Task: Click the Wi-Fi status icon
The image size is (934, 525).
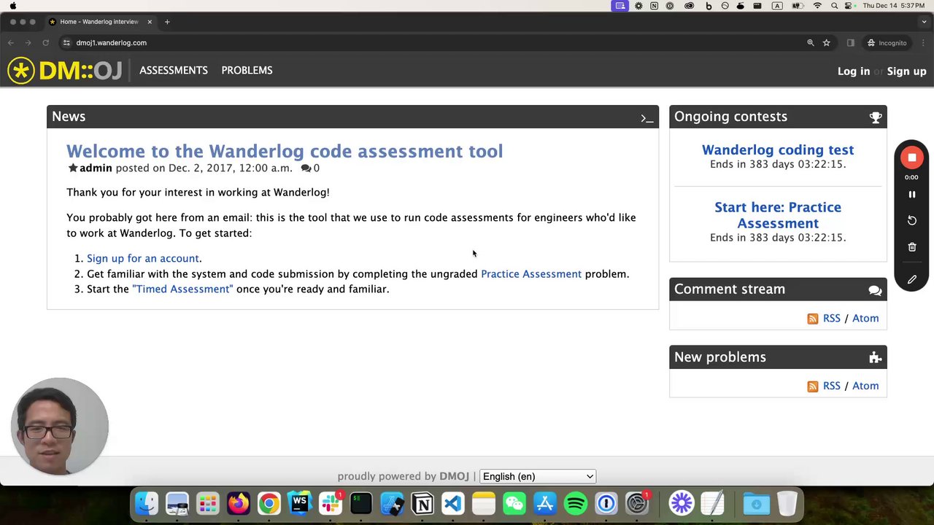Action: (x=817, y=6)
